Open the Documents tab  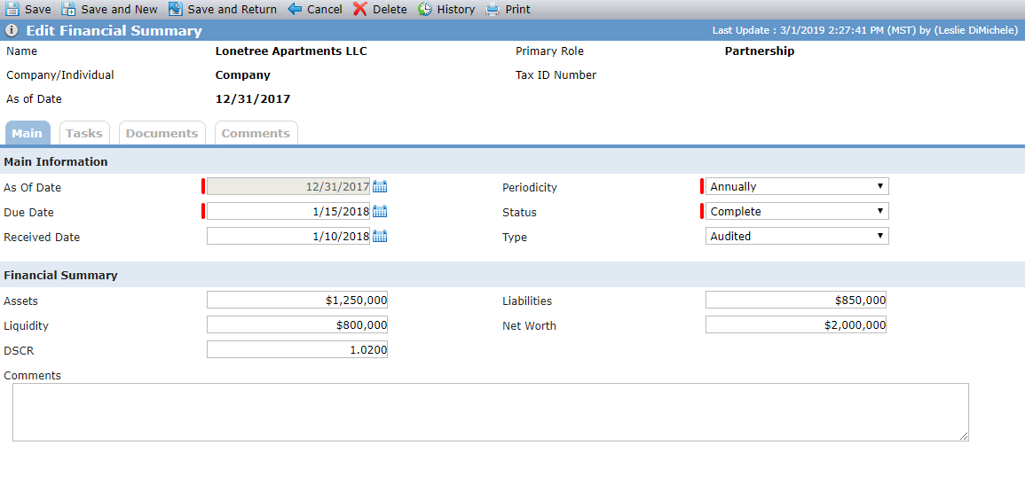[162, 133]
